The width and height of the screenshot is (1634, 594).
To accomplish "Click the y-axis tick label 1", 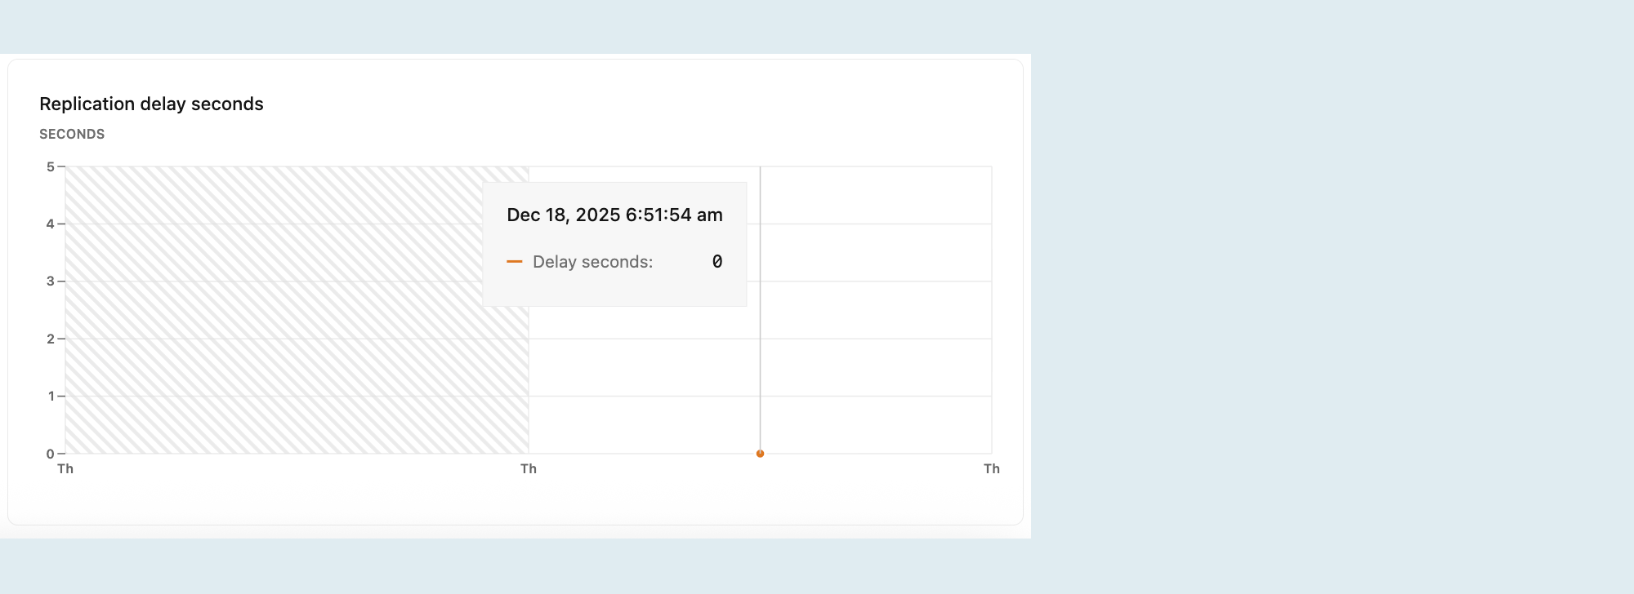I will [51, 397].
